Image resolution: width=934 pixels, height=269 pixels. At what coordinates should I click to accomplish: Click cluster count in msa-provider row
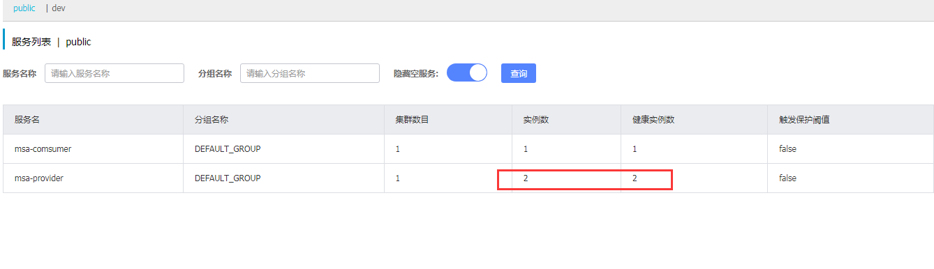398,178
